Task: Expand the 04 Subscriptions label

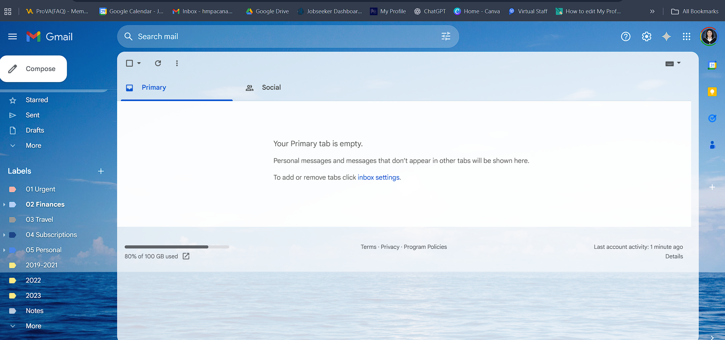Action: tap(4, 235)
